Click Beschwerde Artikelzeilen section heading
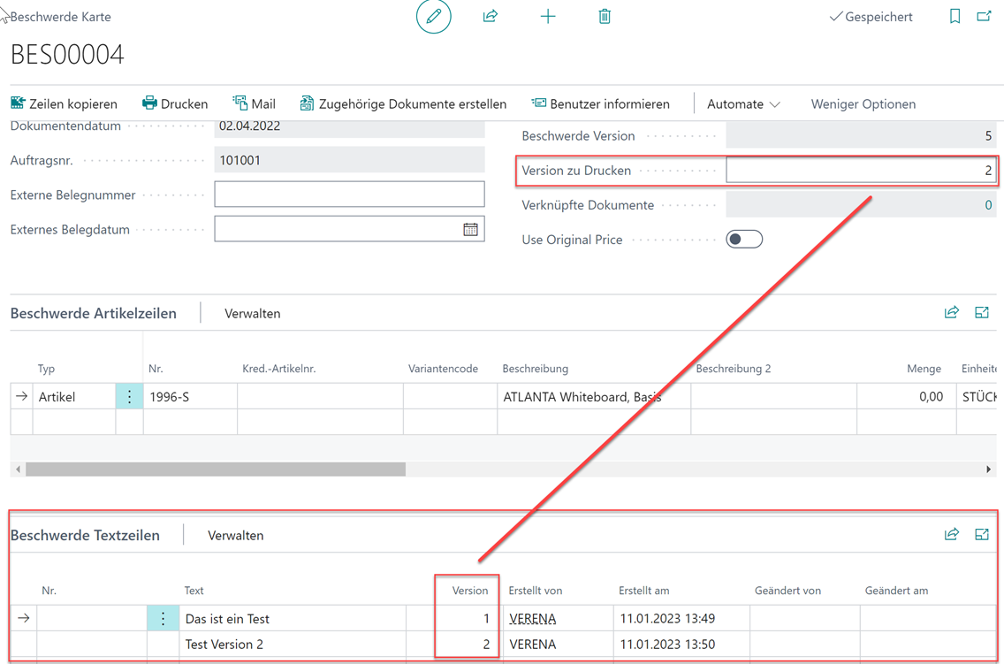Image resolution: width=1004 pixels, height=664 pixels. tap(94, 313)
